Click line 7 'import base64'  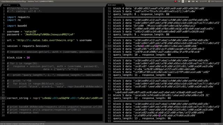tap(17, 26)
